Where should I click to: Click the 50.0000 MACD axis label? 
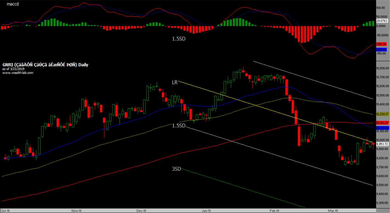coord(382,17)
